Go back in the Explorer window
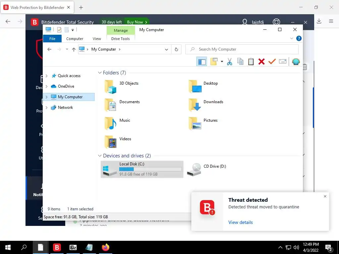The height and width of the screenshot is (254, 339). (x=49, y=49)
